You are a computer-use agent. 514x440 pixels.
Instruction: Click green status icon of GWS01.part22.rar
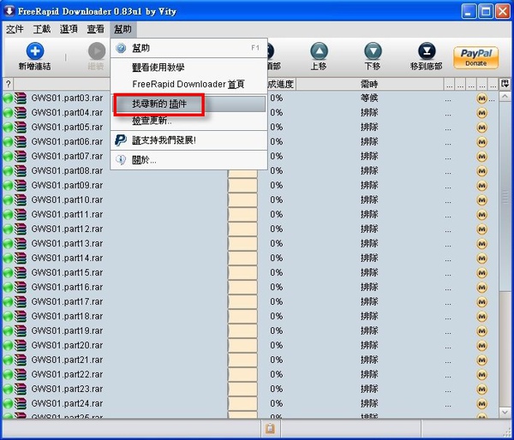[8, 375]
